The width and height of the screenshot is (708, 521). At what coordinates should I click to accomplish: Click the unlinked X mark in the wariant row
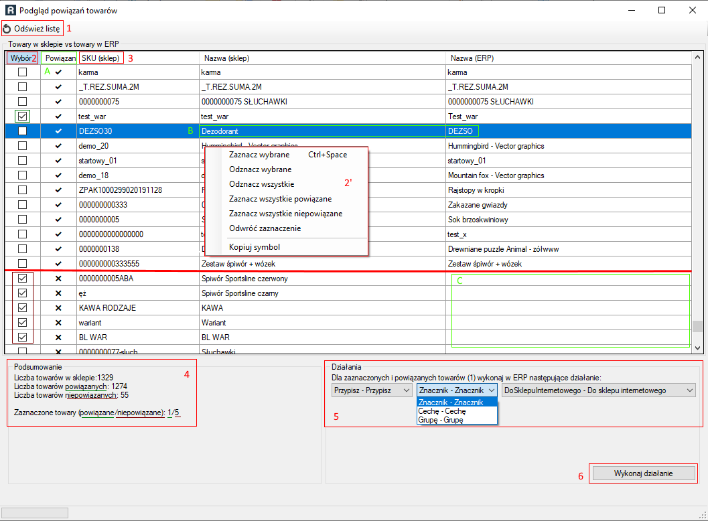58,323
